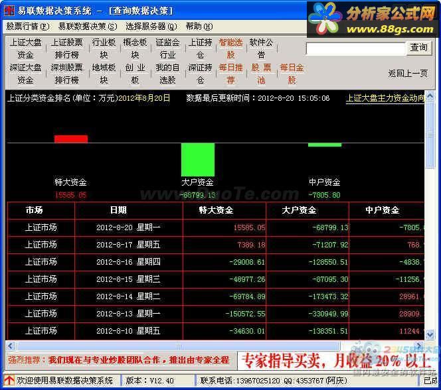Select 深圳股票排行榜 in navigation
Screen dimensions: 441x390
pyautogui.click(x=66, y=74)
